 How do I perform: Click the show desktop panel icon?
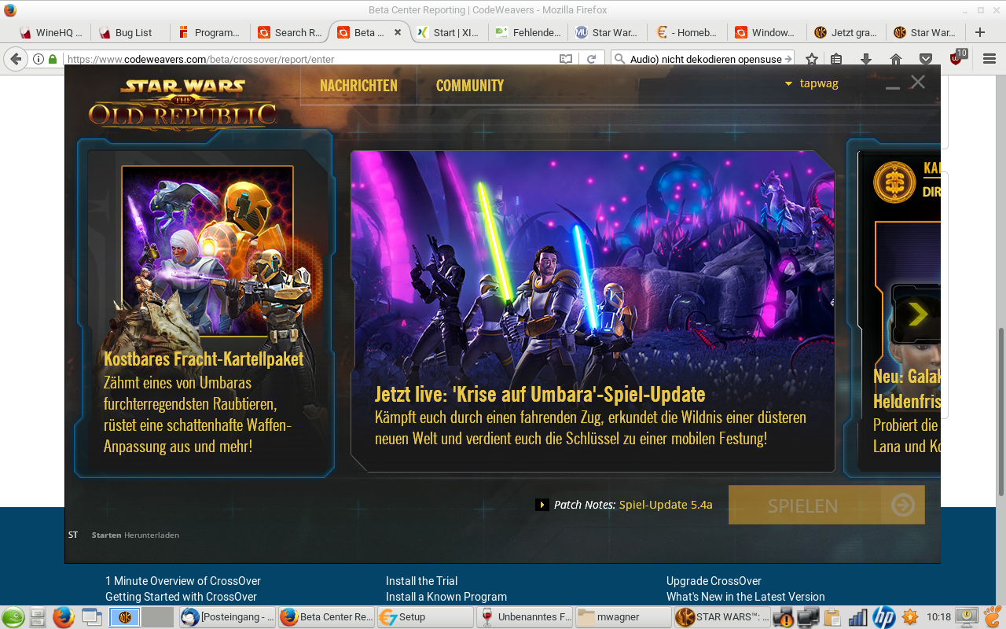coord(92,617)
